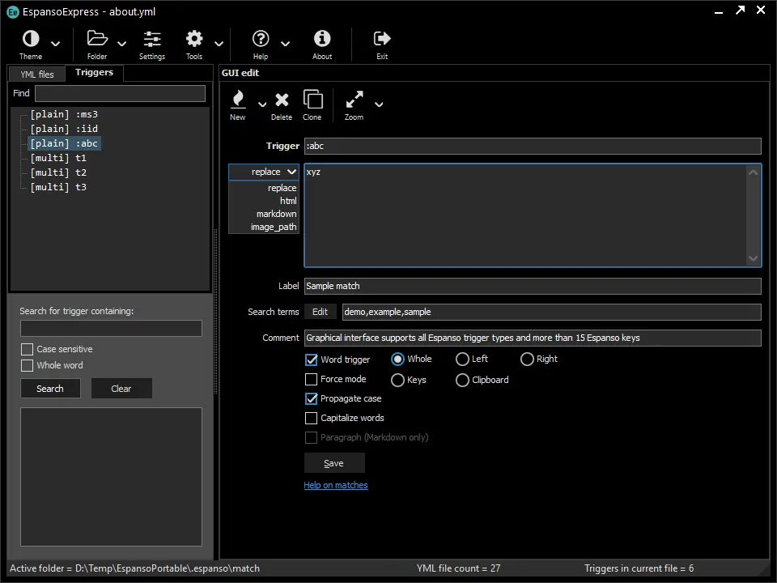Click the text area scroll up arrow
The height and width of the screenshot is (583, 777).
[754, 172]
